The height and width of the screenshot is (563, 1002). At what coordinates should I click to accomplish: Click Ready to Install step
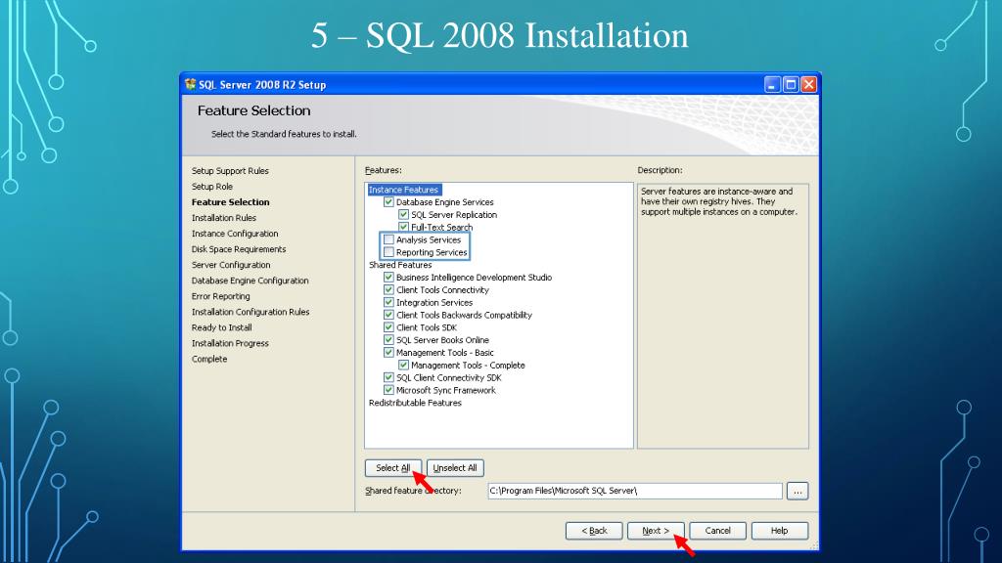click(222, 327)
